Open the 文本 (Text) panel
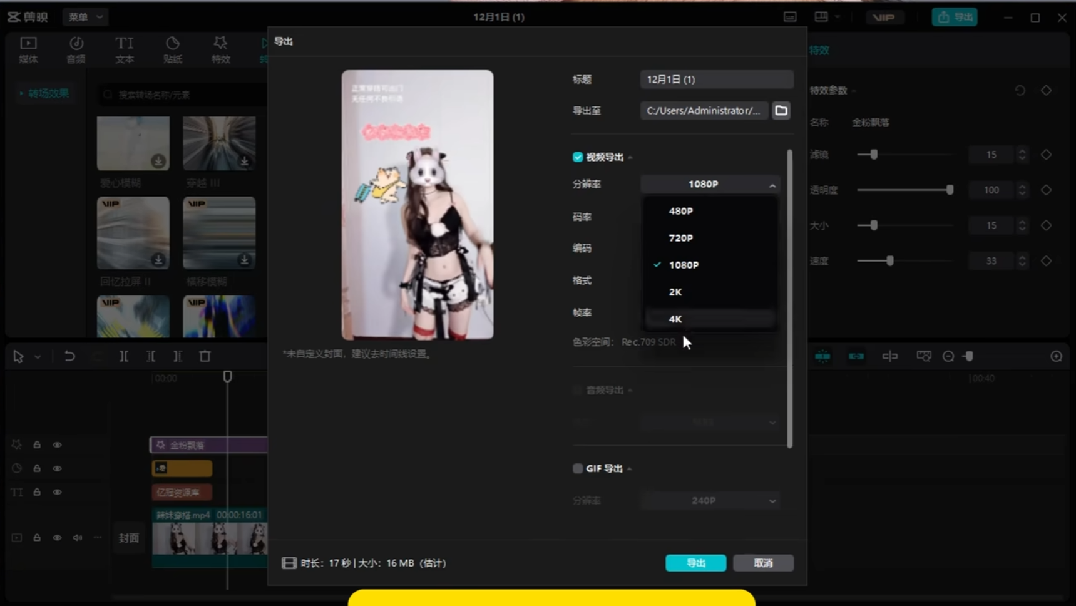The image size is (1076, 606). pos(124,49)
